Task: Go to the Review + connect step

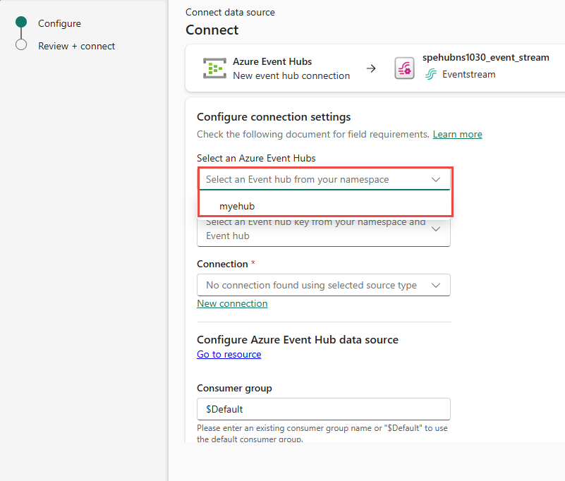Action: [76, 46]
